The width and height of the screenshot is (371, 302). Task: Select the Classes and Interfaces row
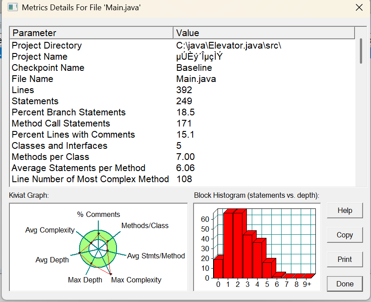tap(60, 146)
